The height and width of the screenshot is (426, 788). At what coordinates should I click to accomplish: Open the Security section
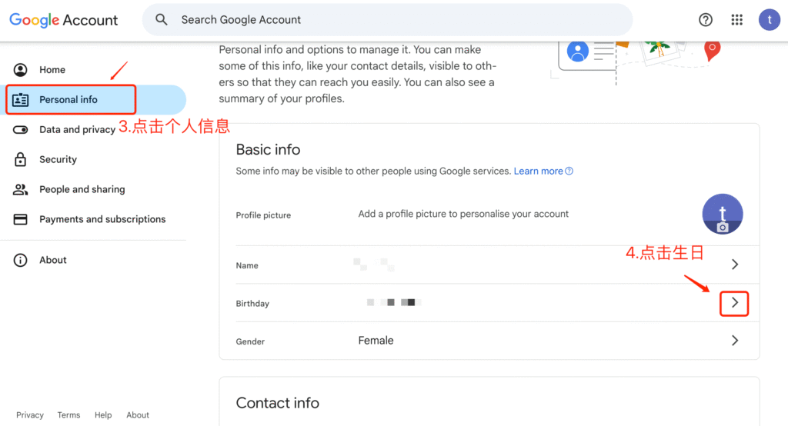[58, 159]
